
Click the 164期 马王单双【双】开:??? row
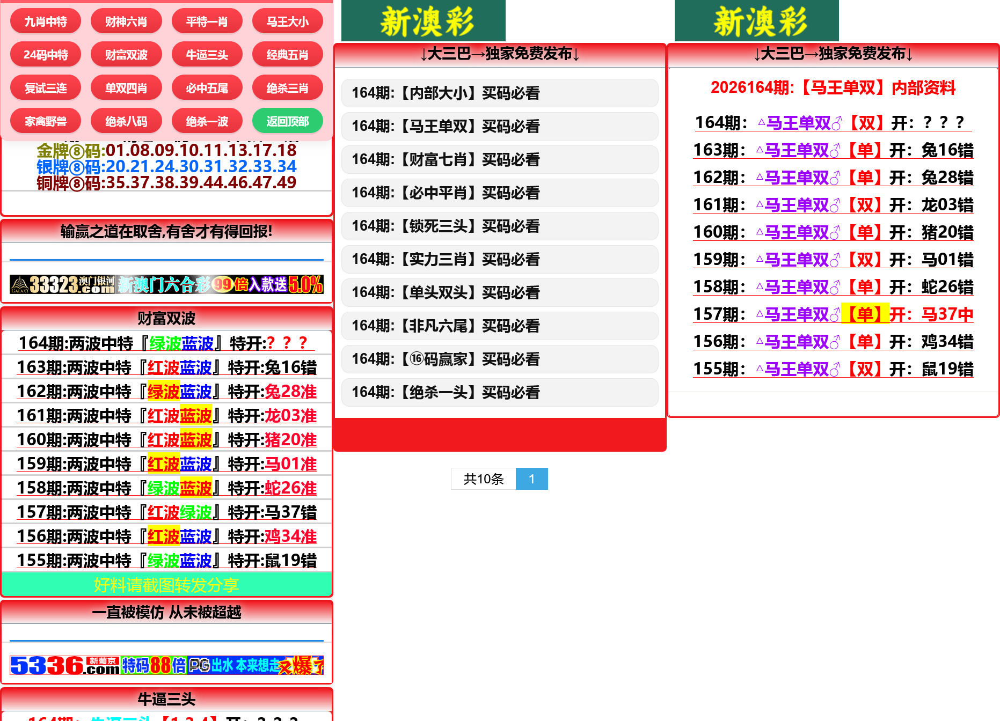(833, 123)
